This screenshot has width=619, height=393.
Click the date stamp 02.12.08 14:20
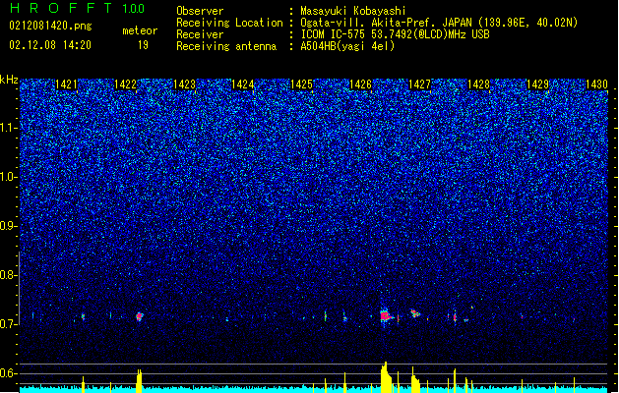point(50,45)
